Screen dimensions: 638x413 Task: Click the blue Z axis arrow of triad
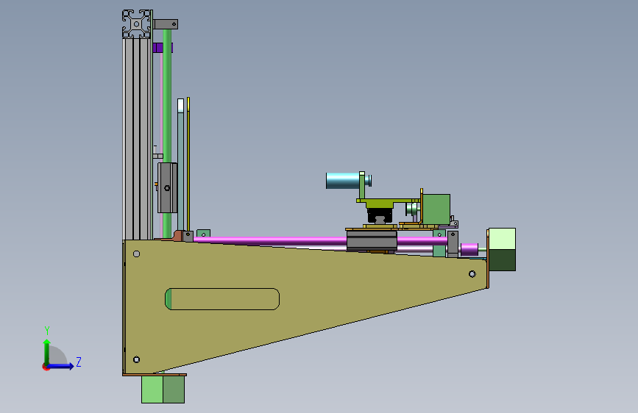[x=61, y=366]
